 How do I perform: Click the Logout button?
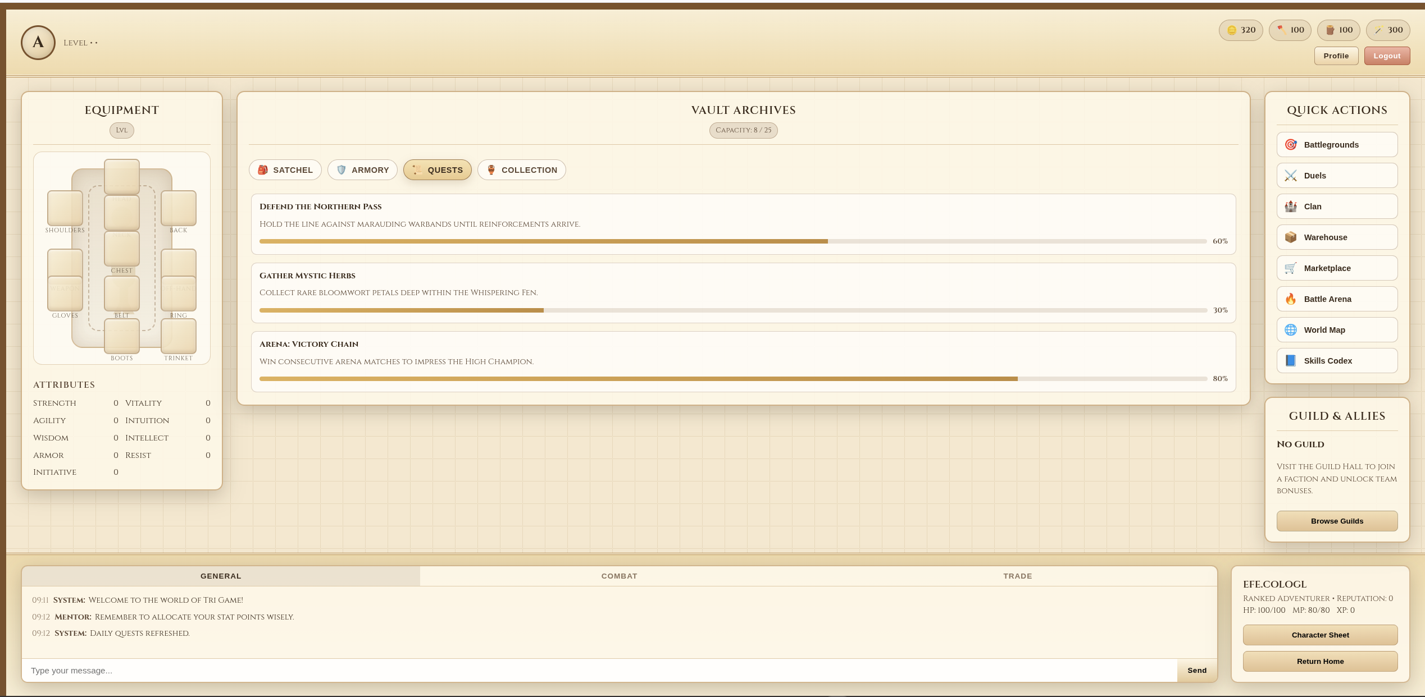click(1387, 56)
